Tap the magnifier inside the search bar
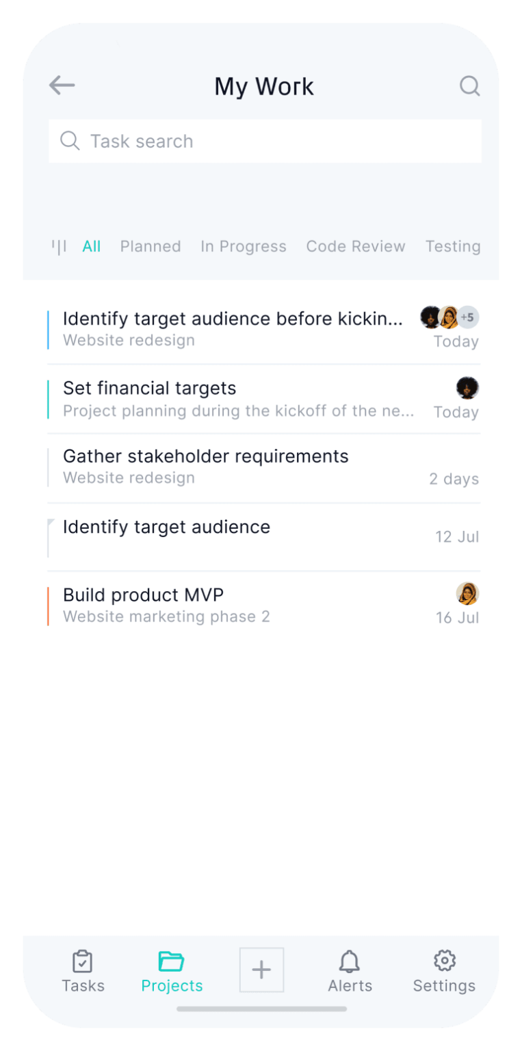522x1051 pixels. click(70, 141)
